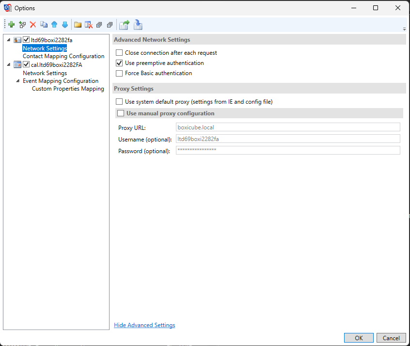Select Network Settings under cal.ltd69boxi2282FA
This screenshot has width=410, height=346.
pos(45,73)
